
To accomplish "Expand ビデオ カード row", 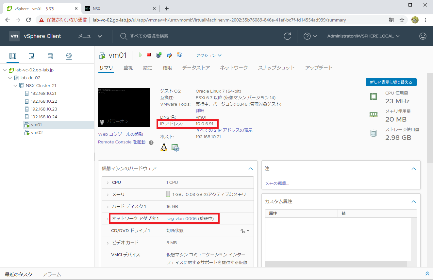I will [x=108, y=243].
